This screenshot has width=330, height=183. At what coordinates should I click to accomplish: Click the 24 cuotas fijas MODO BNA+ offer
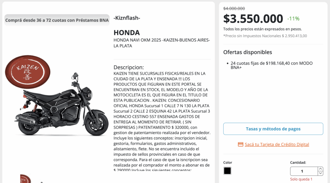pos(271,65)
